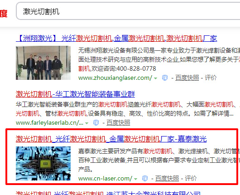
Task: Click 评价 for the cn-laser.com result
Action: (191, 178)
